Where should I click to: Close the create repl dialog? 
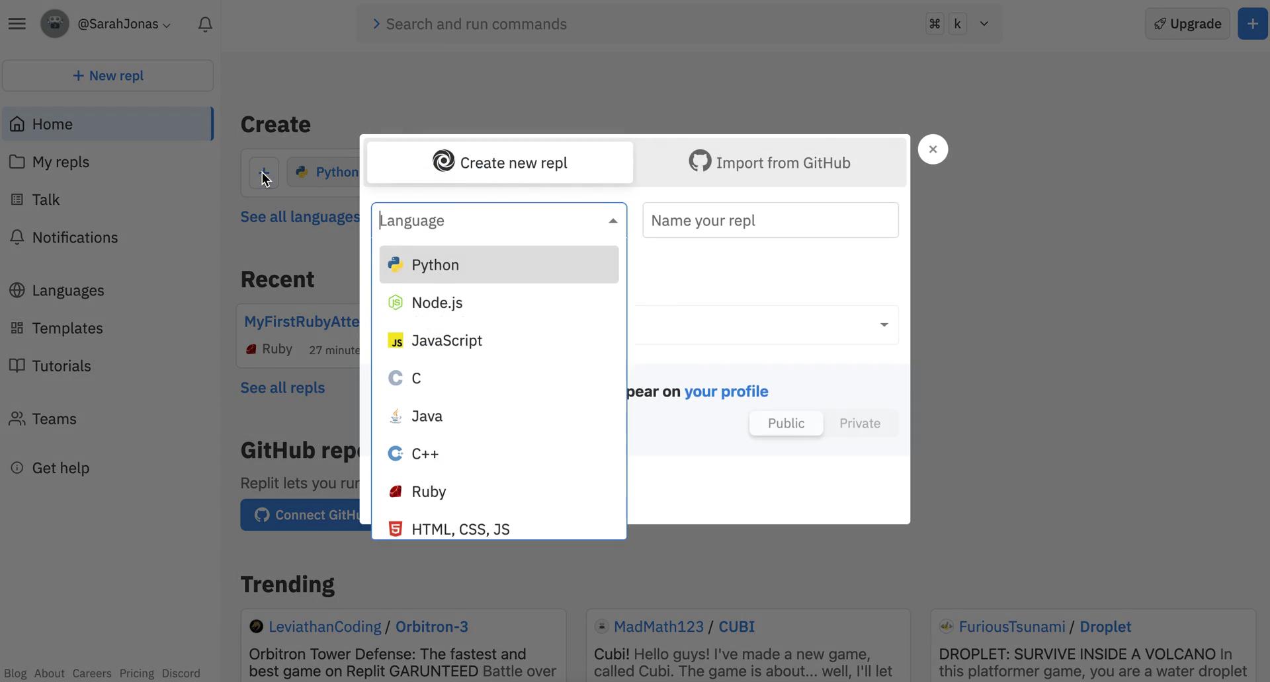tap(933, 149)
